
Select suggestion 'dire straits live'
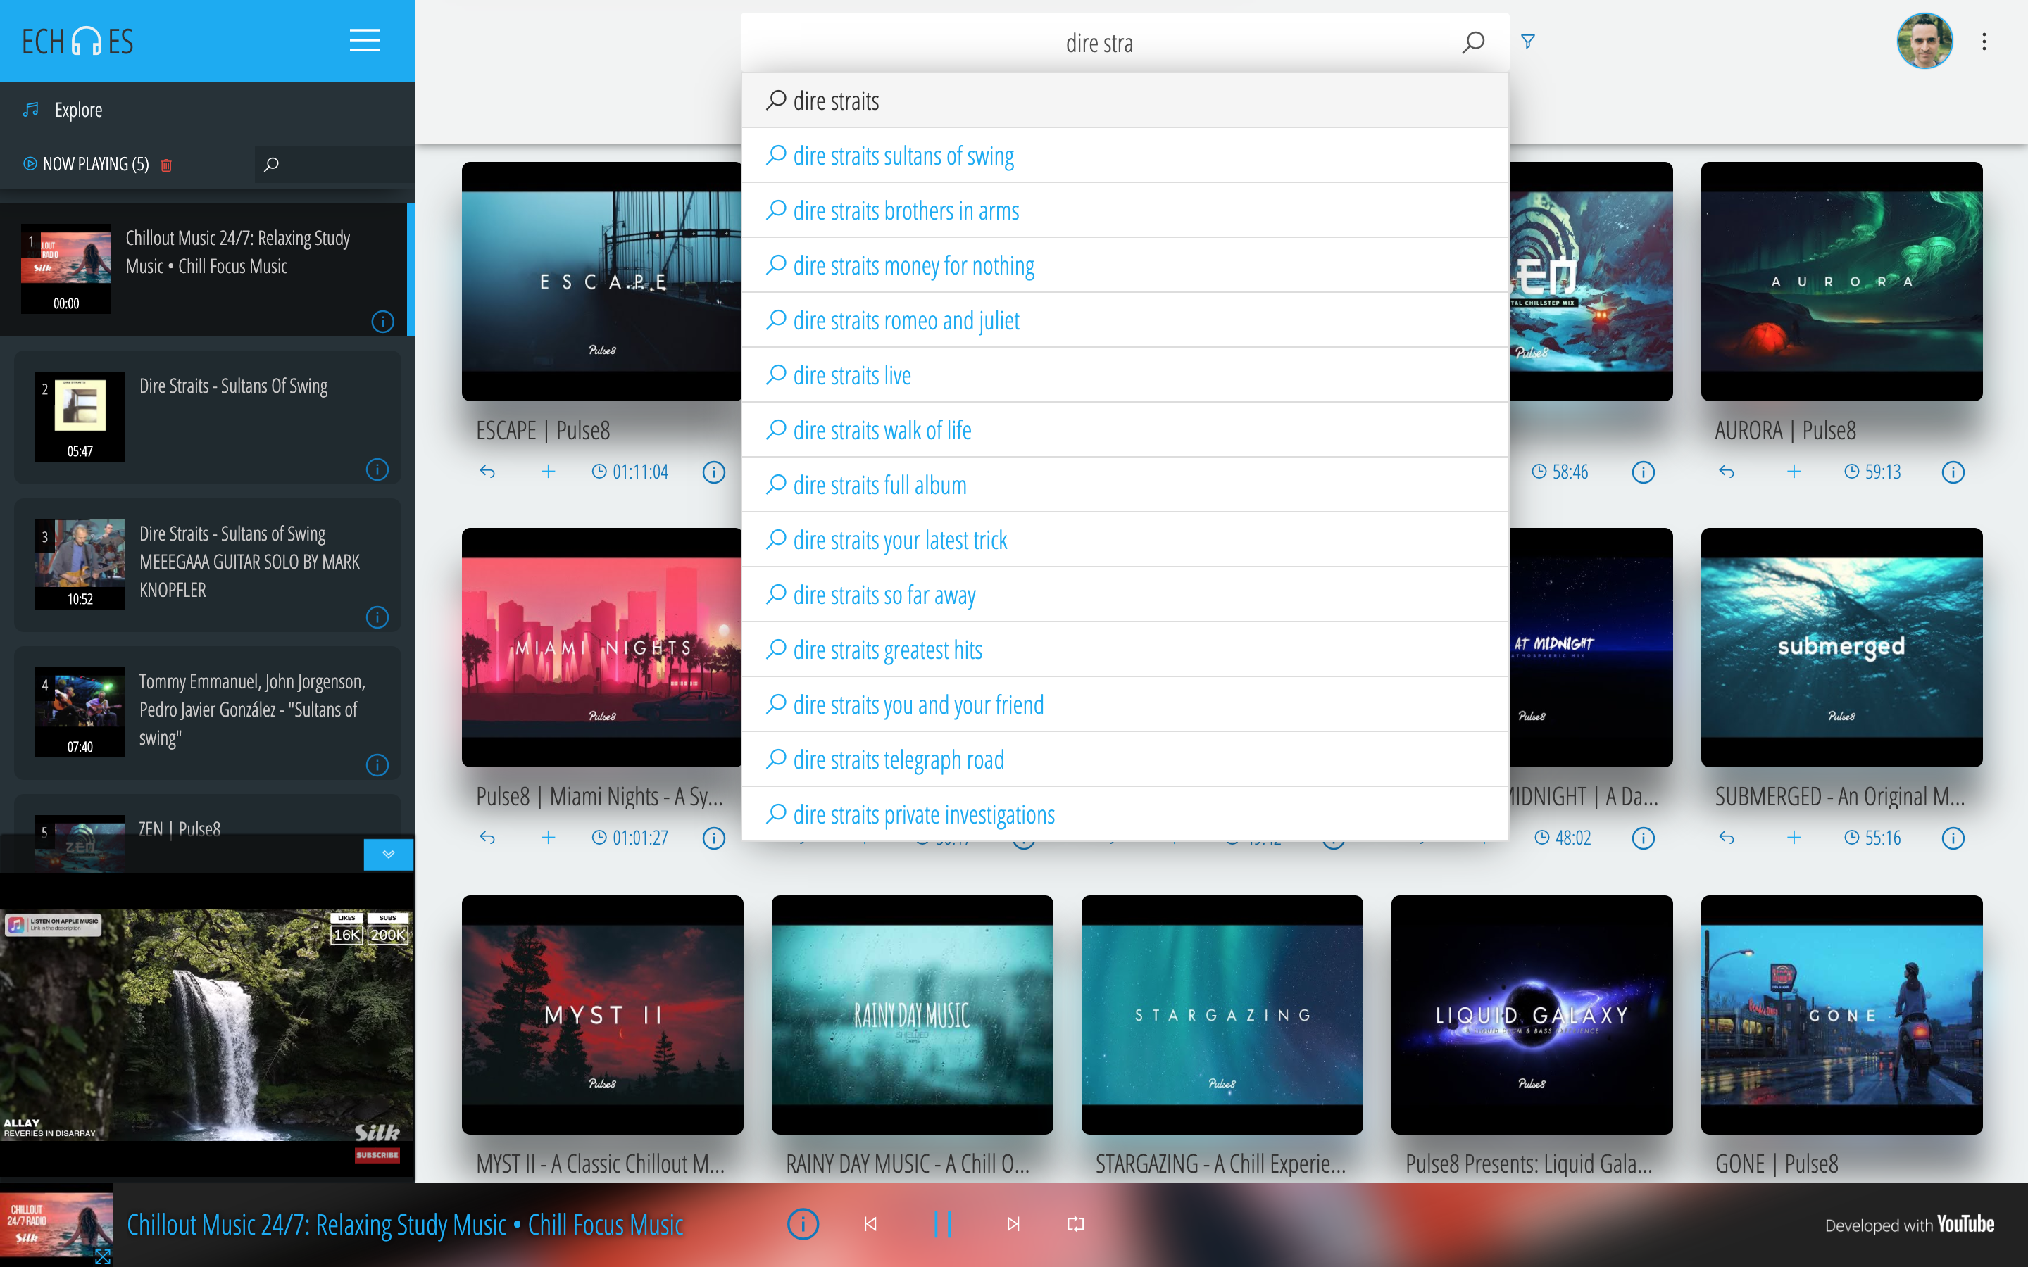1125,374
